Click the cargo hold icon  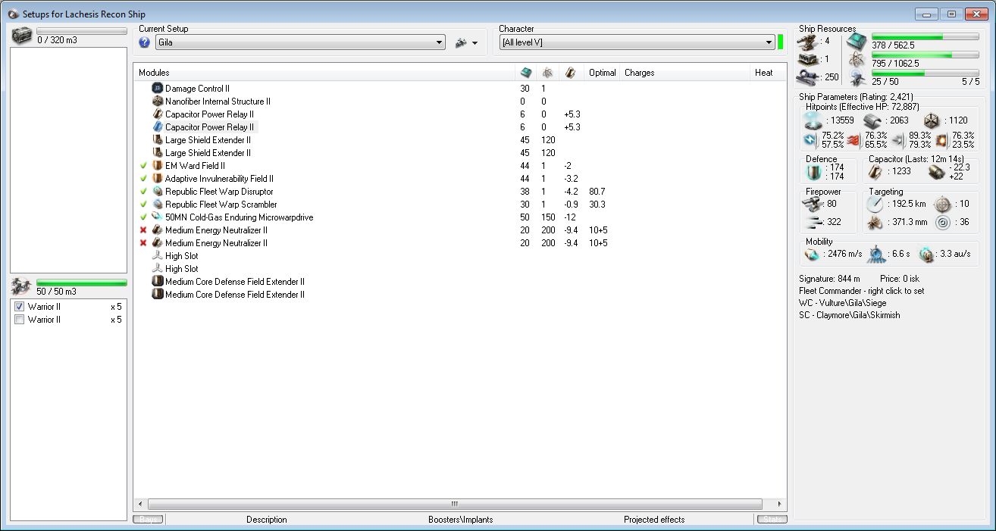[23, 36]
